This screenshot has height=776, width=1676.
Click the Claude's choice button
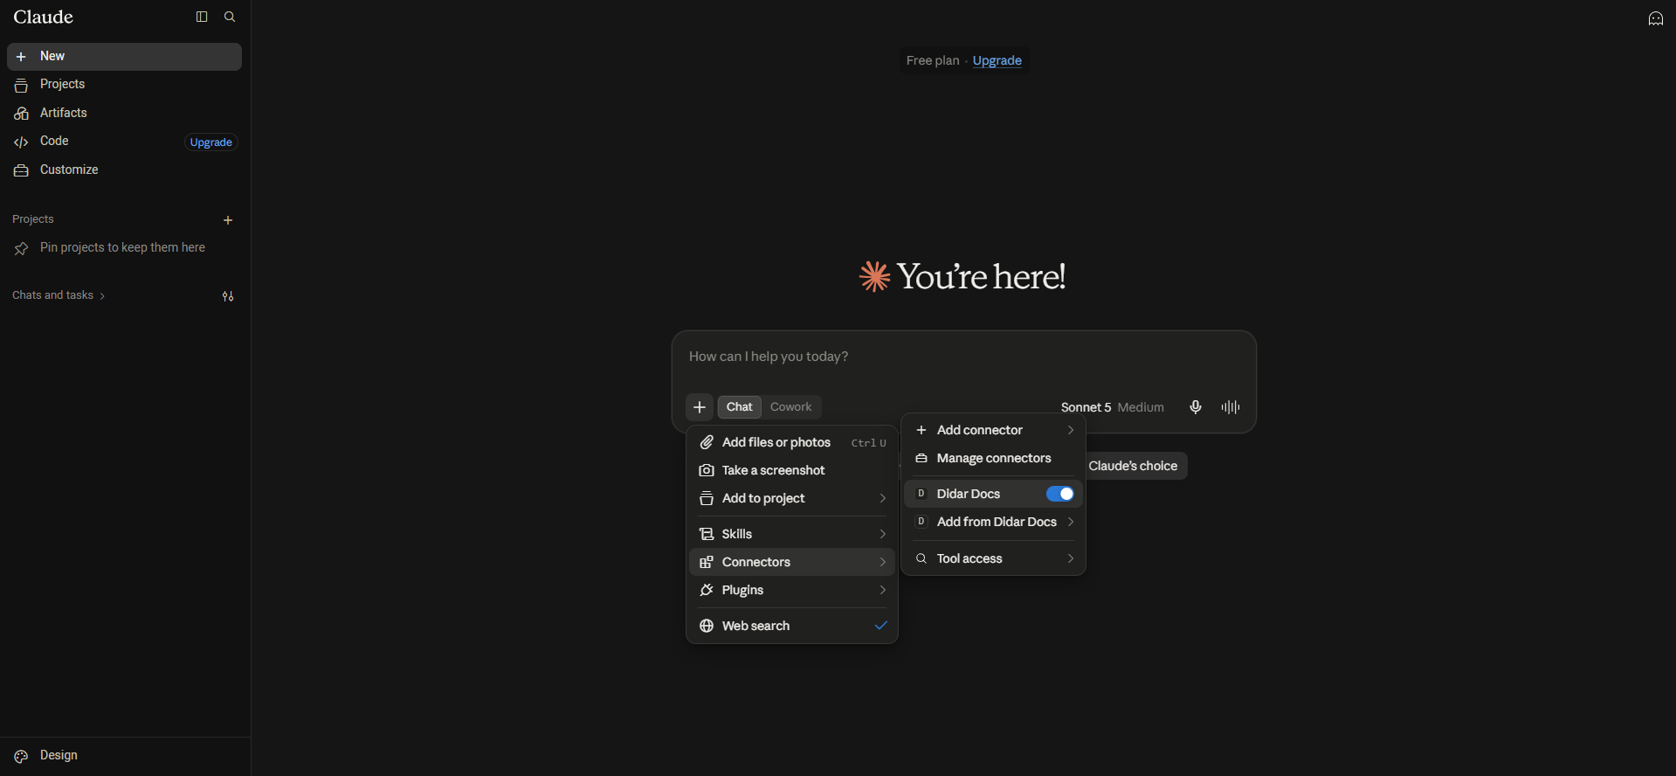coord(1133,466)
